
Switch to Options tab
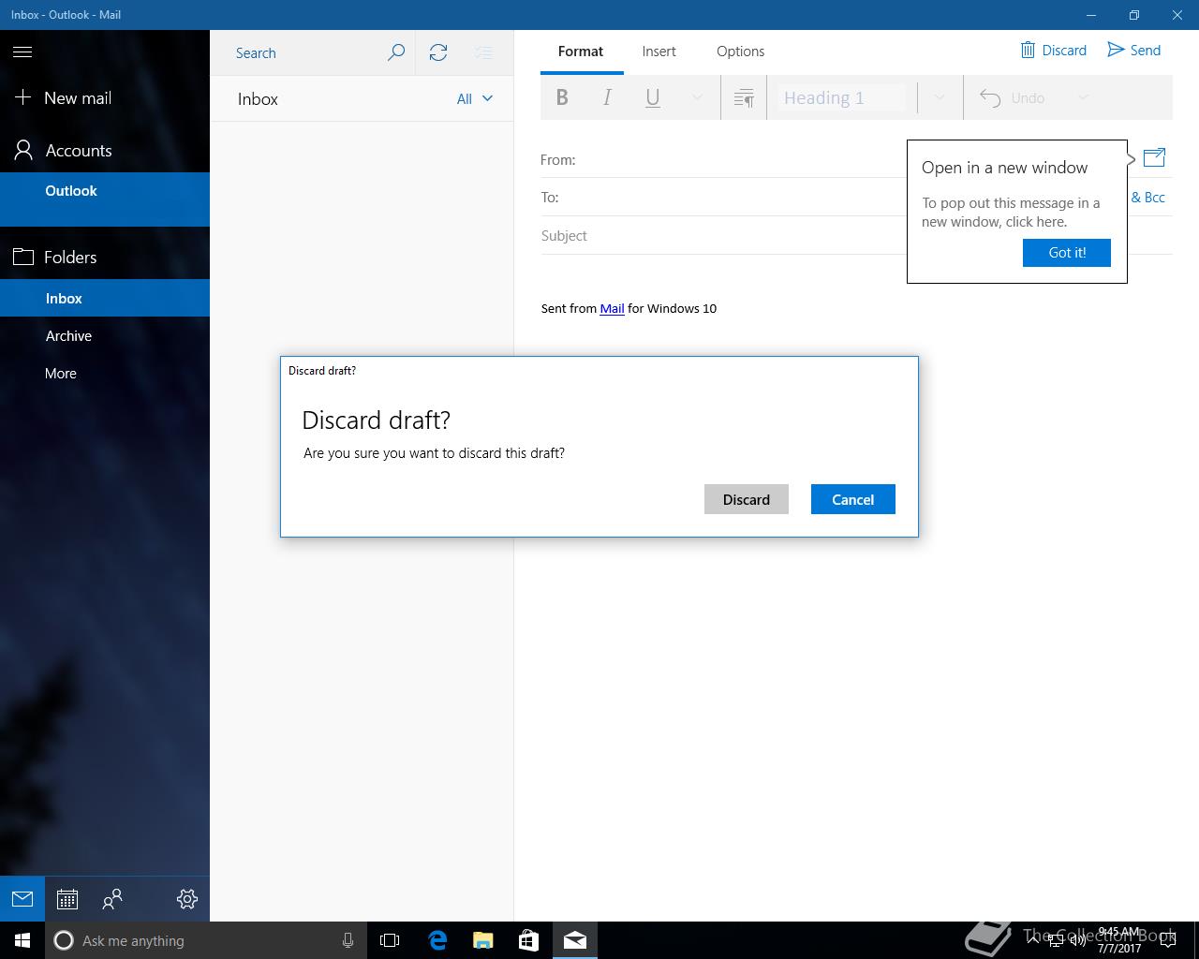click(740, 52)
